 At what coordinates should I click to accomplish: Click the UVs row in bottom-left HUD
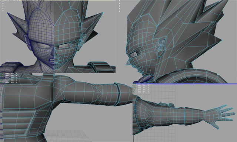coord(8,82)
